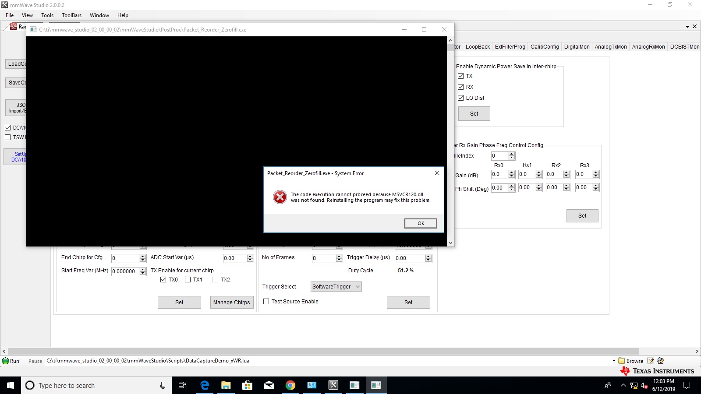Open the View menu
The height and width of the screenshot is (394, 701).
(27, 15)
